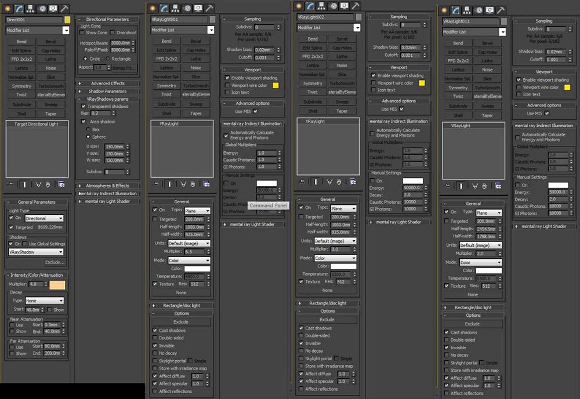Remove modifier from the VRayLight011 stack
The height and width of the screenshot is (399, 580).
[x=484, y=186]
